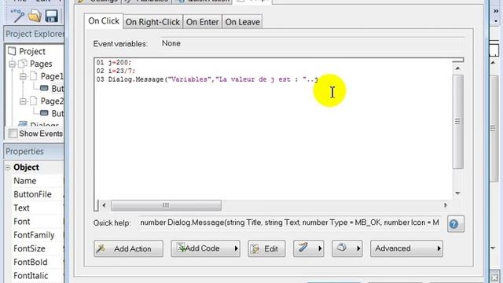503x283 pixels.
Task: Select the Text property row
Action: pyautogui.click(x=34, y=208)
